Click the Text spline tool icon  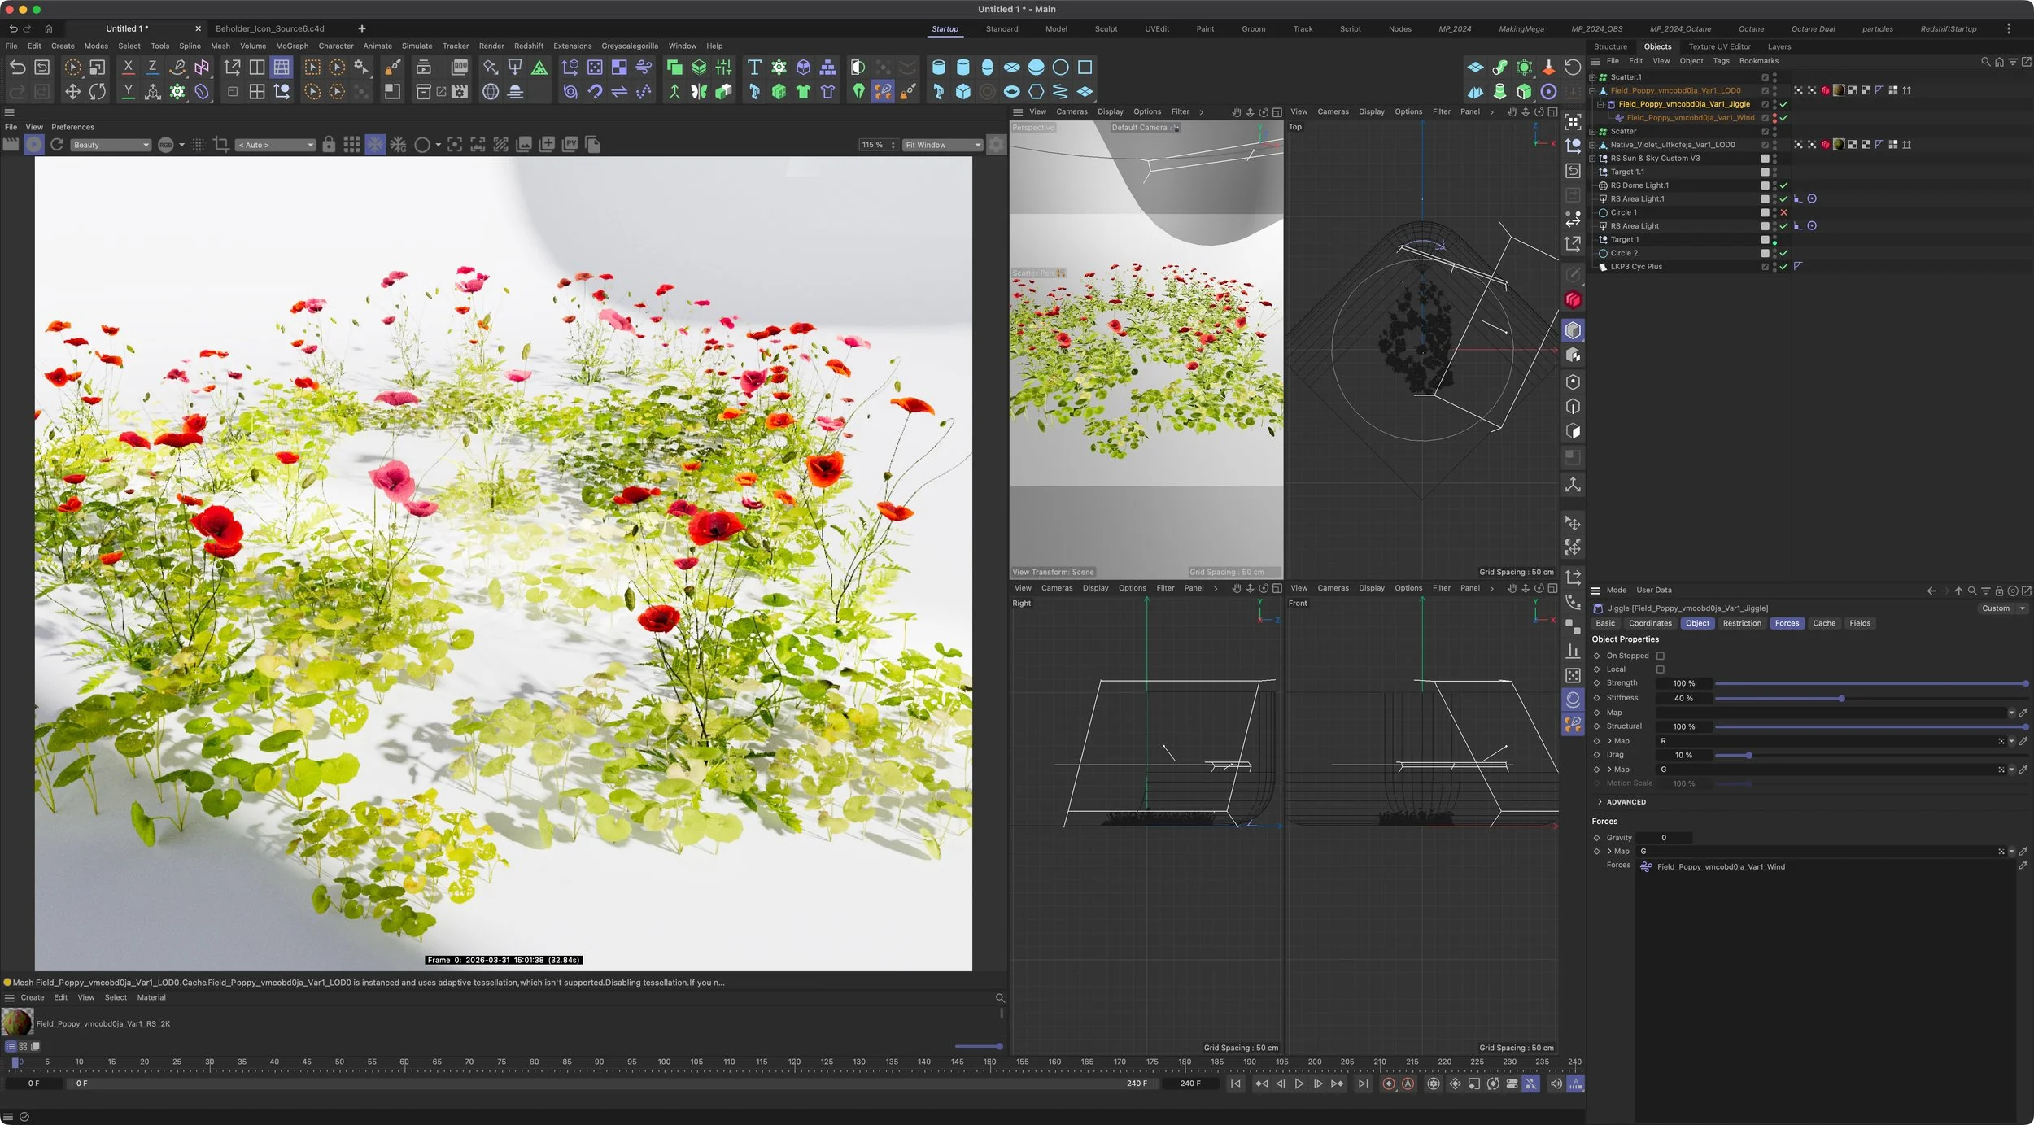pyautogui.click(x=754, y=68)
